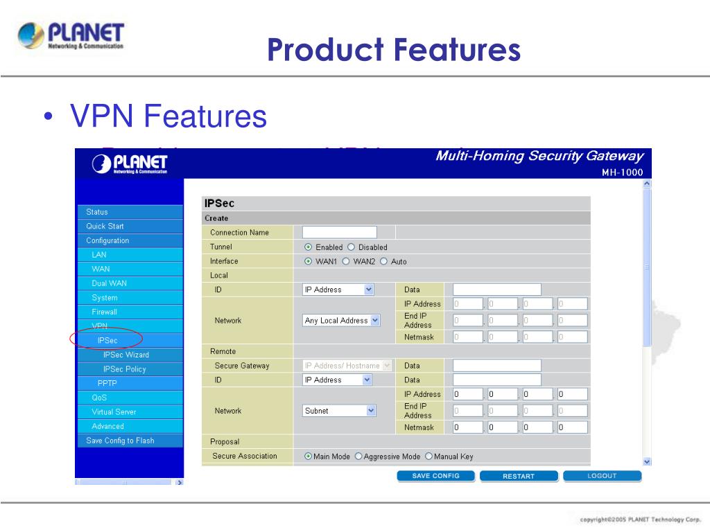This screenshot has width=710, height=532.
Task: Open the Remote Network Subnet dropdown
Action: 339,411
